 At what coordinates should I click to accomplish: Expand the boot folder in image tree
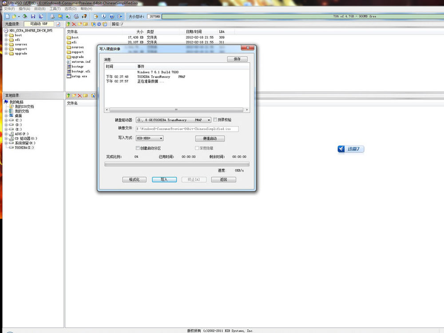tap(6, 35)
